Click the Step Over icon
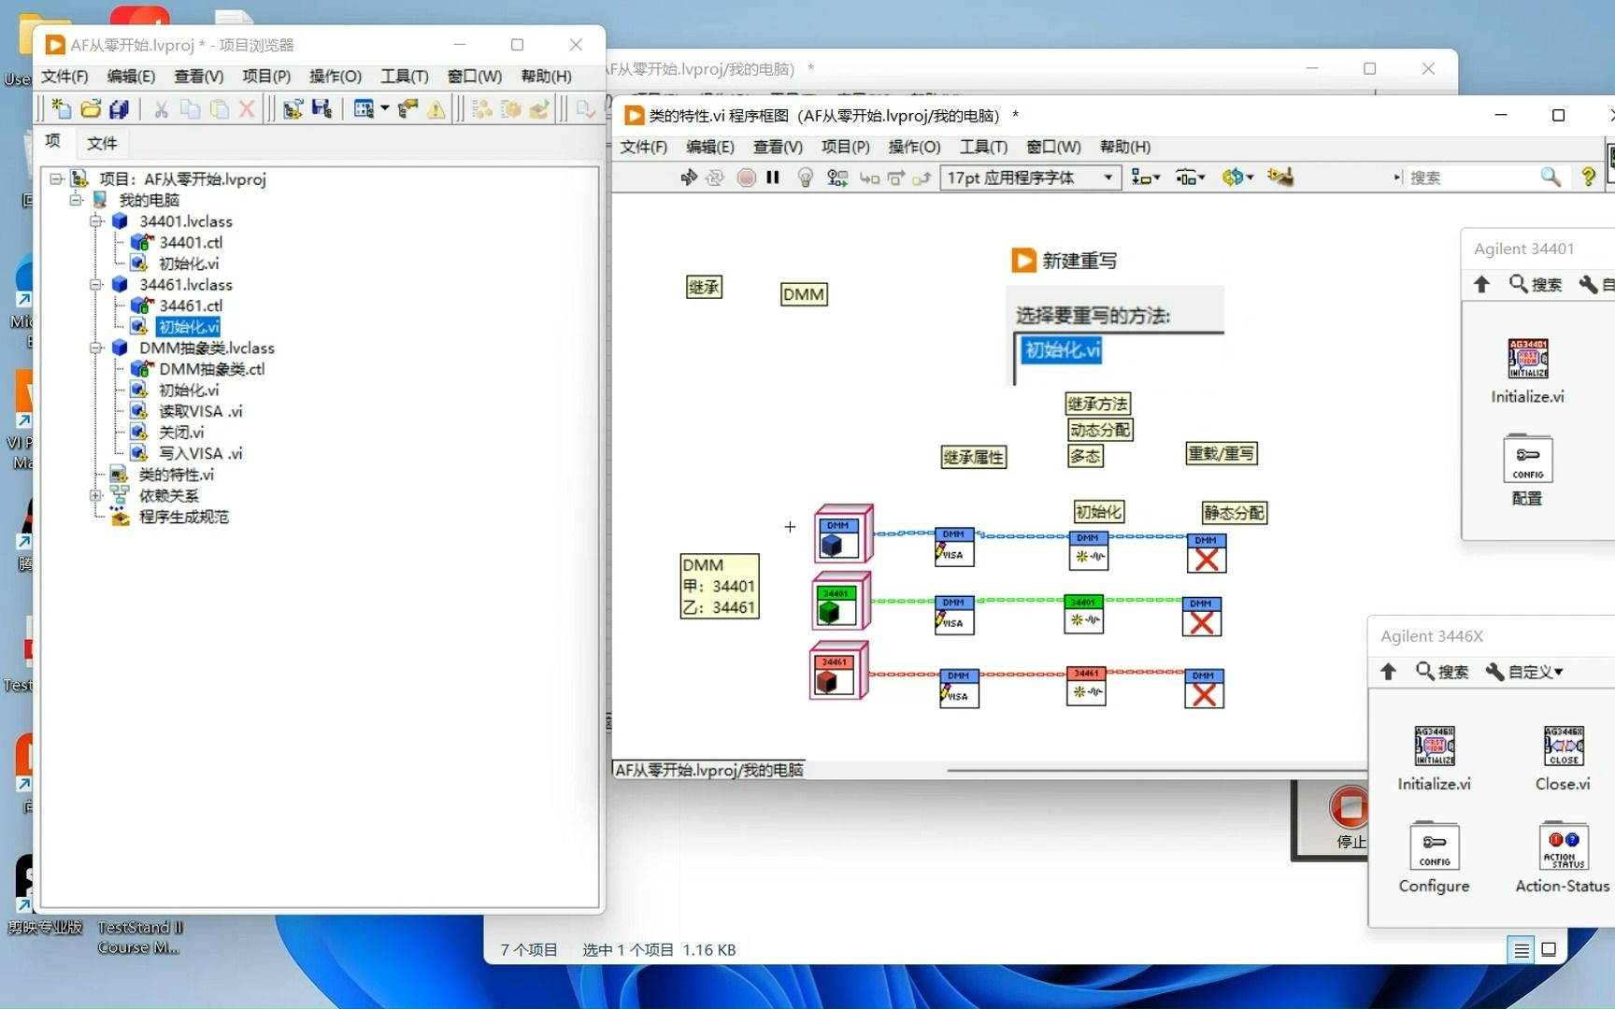 point(896,178)
